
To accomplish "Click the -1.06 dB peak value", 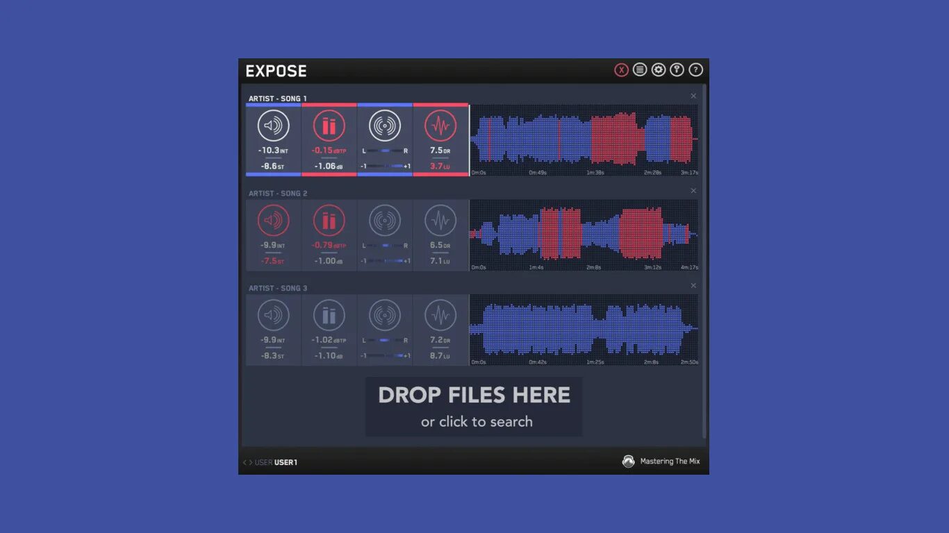I will [329, 167].
